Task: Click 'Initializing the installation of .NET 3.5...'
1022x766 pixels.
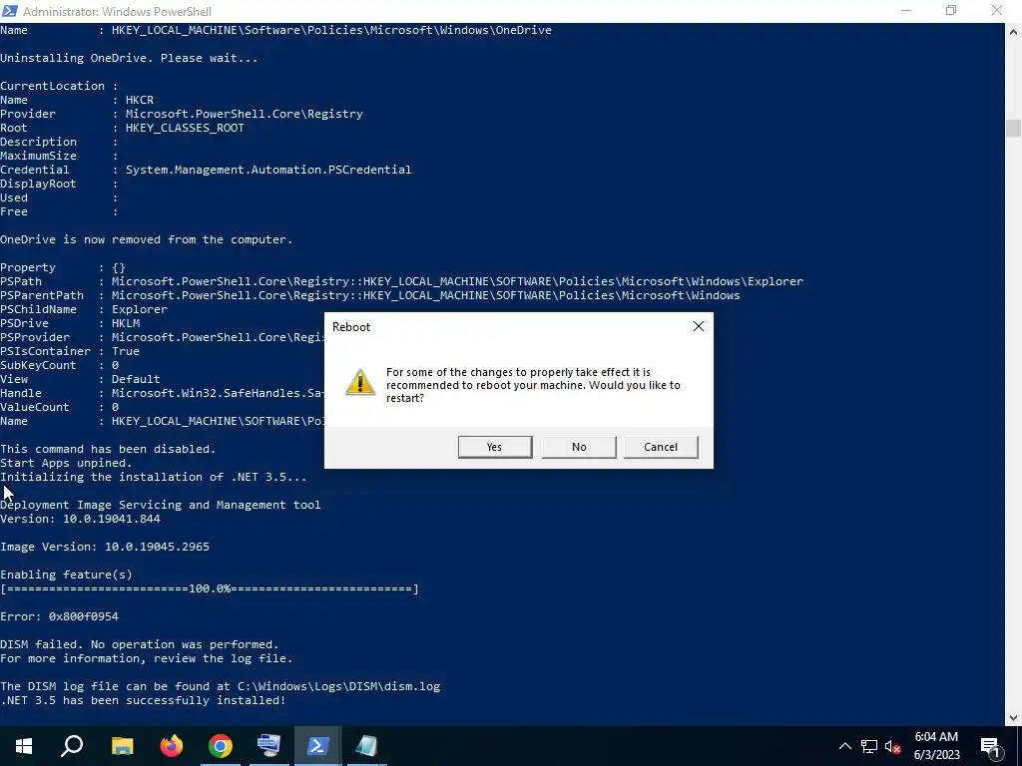Action: (x=153, y=477)
